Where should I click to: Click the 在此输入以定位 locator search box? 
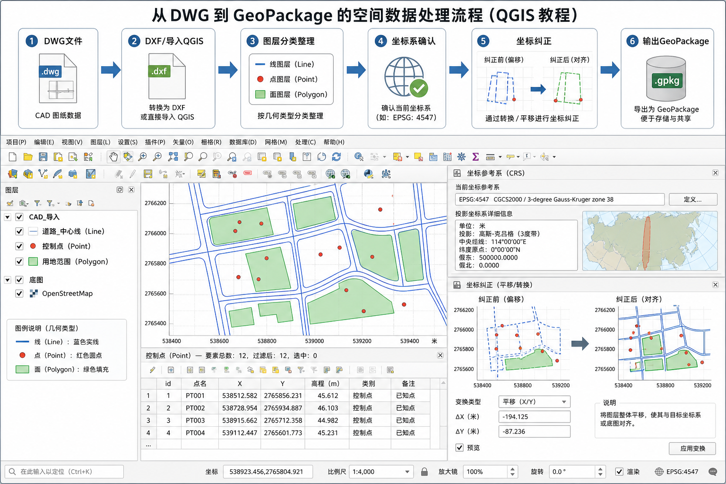pos(65,472)
